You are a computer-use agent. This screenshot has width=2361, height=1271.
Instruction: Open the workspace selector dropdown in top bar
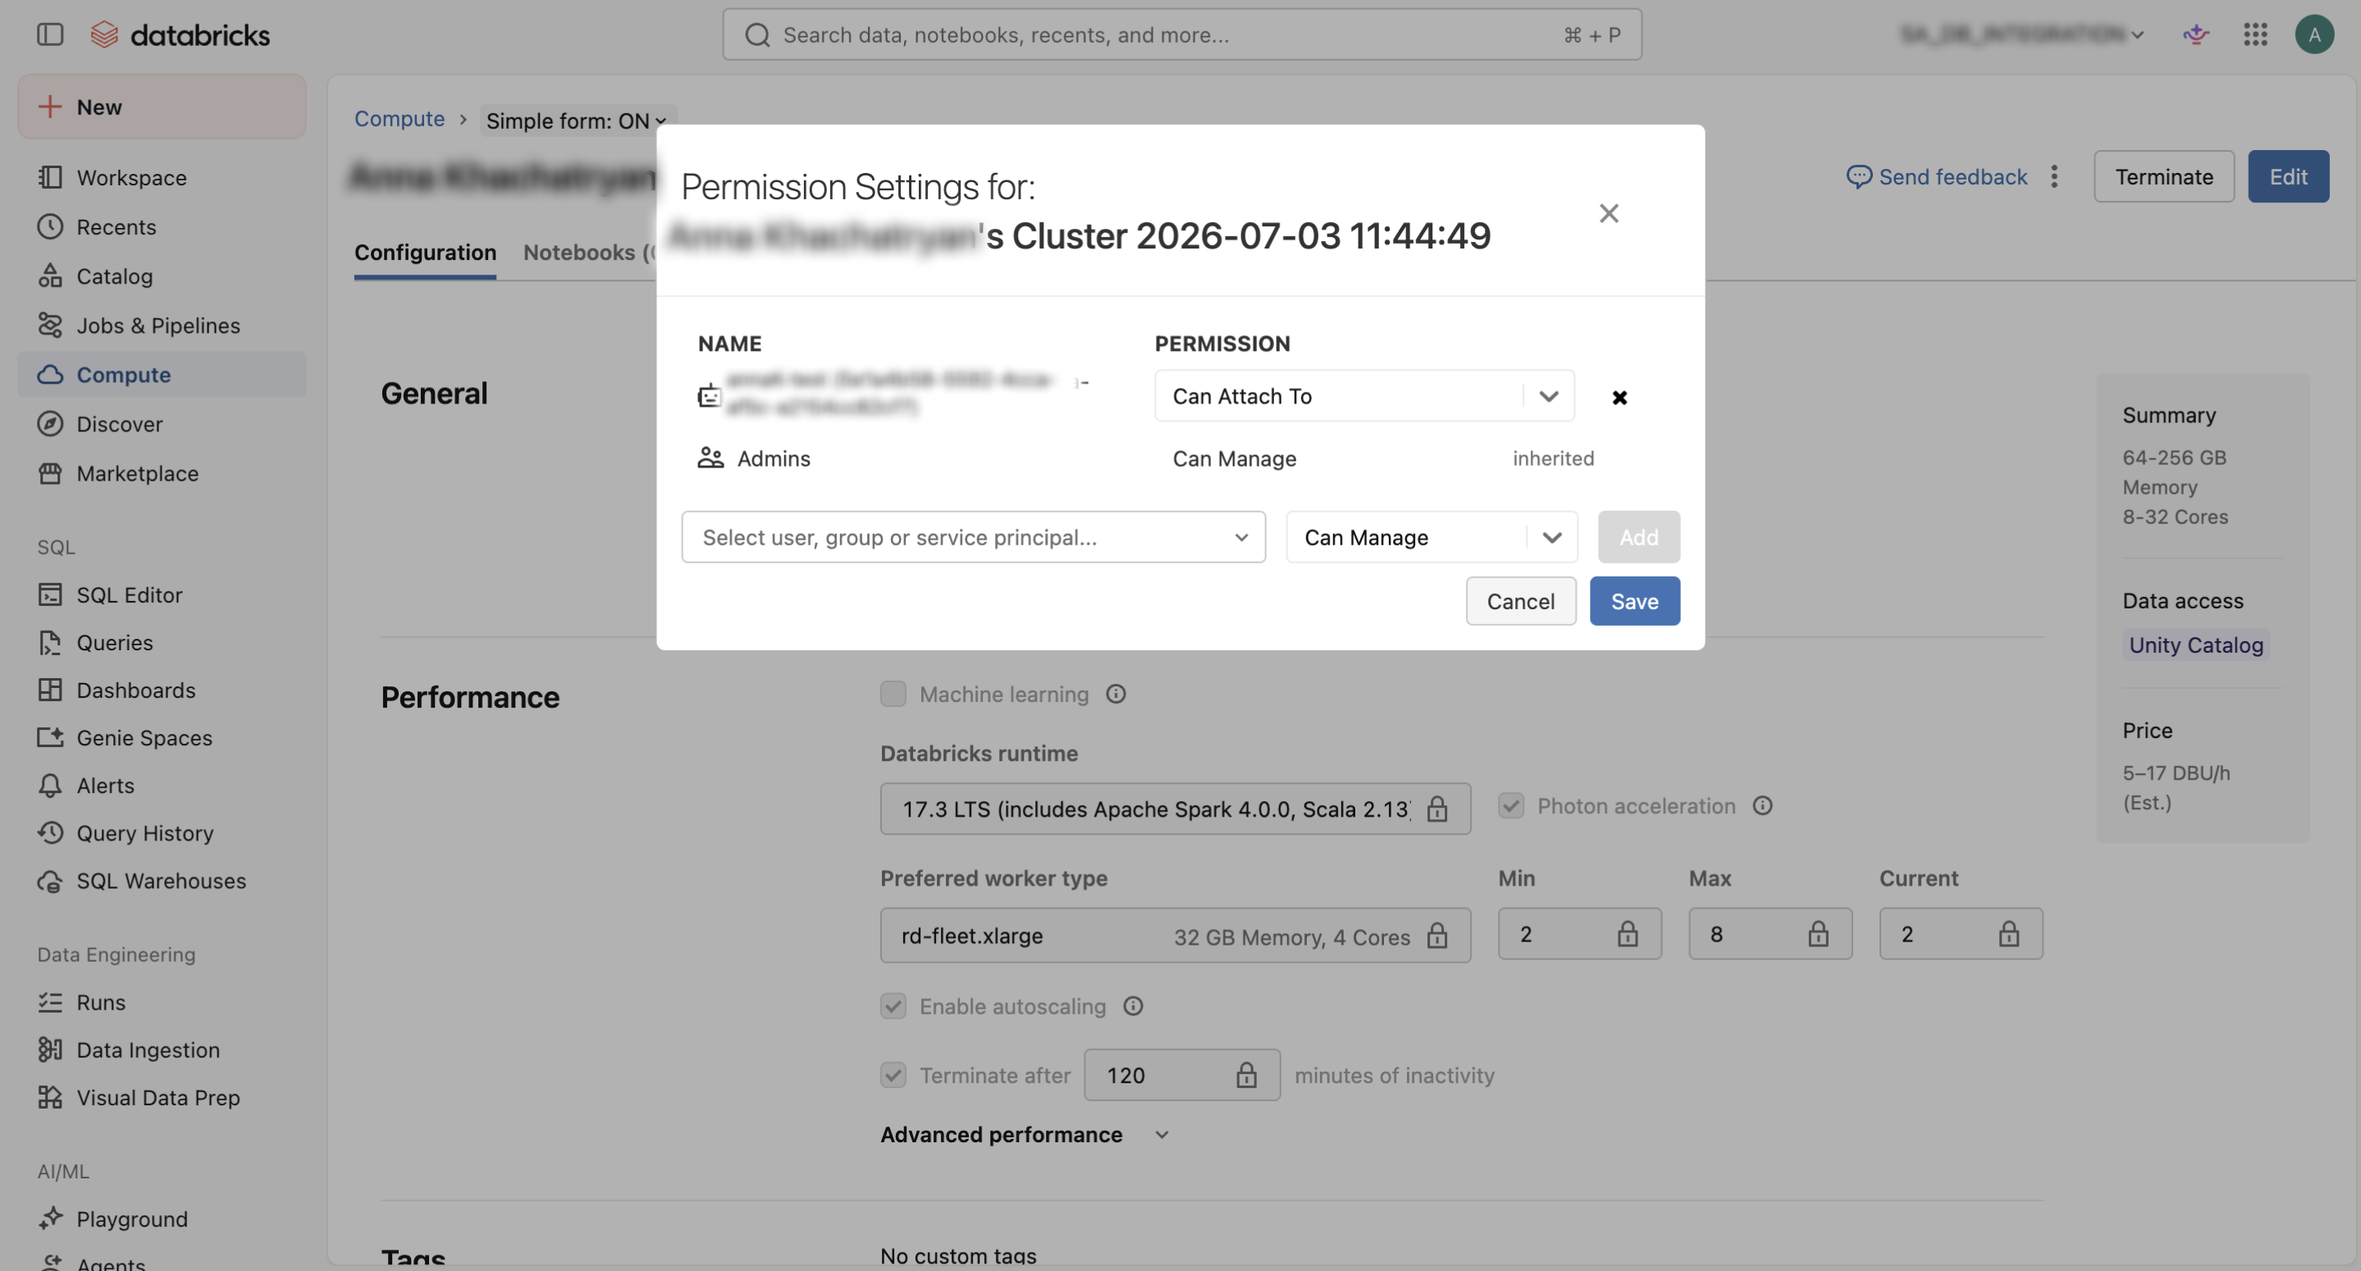tap(2021, 34)
